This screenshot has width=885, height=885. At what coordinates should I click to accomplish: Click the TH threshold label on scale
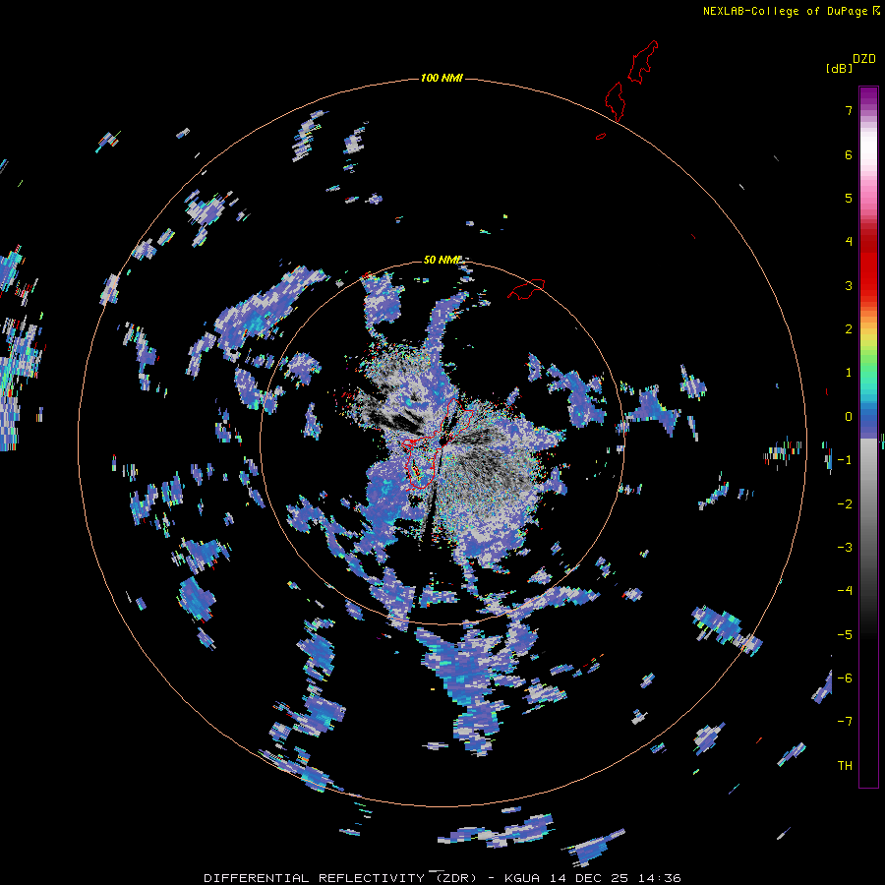[x=845, y=766]
